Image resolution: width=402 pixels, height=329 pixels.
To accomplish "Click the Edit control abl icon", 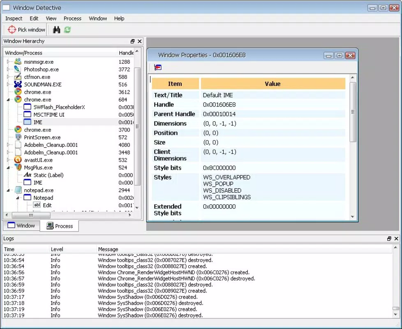I will pyautogui.click(x=37, y=205).
